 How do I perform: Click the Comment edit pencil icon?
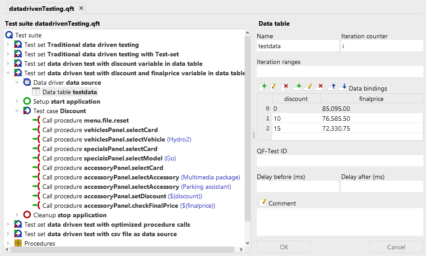click(263, 202)
